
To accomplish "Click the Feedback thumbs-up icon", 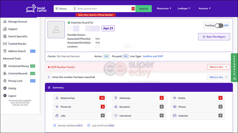I will (x=235, y=79).
